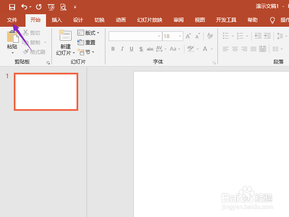The height and width of the screenshot is (217, 289).
Task: Open the 视图 tab
Action: pos(200,20)
